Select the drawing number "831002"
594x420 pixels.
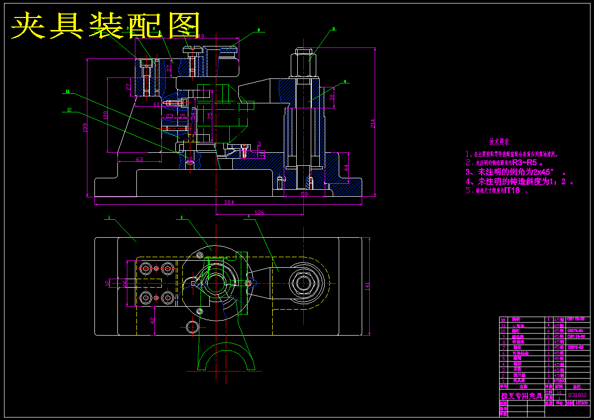(x=578, y=395)
